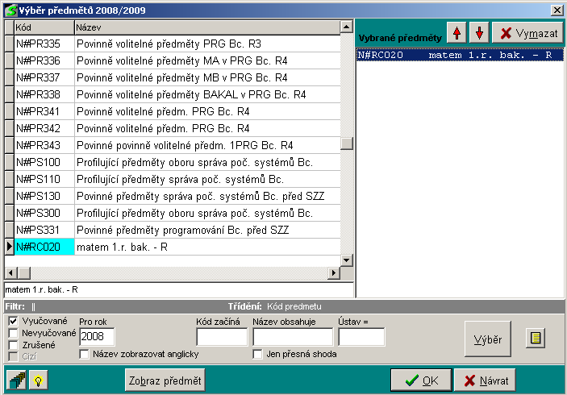Check the Cizí checkbox
Screen dimensions: 567x395
(x=14, y=356)
